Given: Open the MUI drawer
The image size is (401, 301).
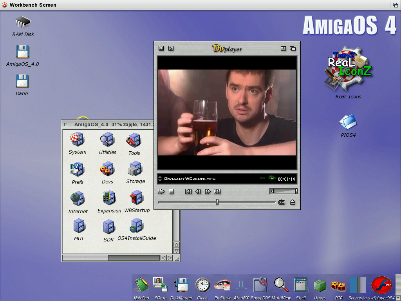Looking at the screenshot, I should coord(79,226).
